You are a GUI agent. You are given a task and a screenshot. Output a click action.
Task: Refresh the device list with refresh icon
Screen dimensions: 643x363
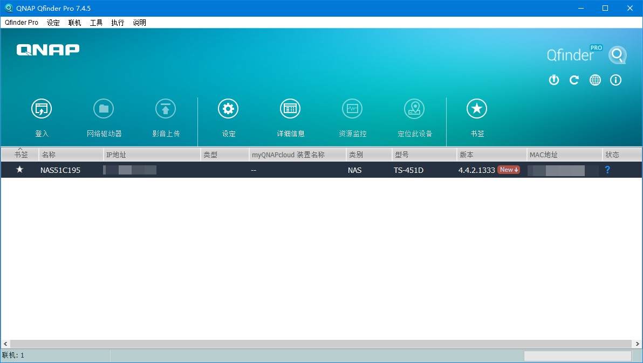pyautogui.click(x=574, y=80)
